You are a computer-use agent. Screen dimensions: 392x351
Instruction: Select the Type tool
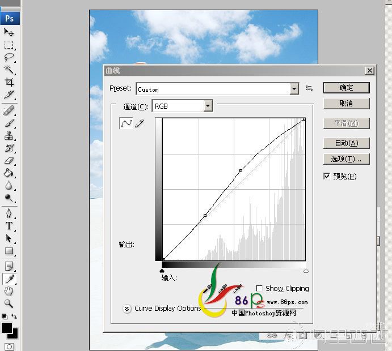pos(9,226)
